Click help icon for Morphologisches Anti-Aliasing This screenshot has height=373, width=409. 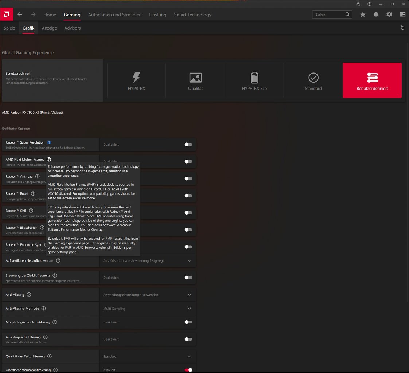(x=55, y=322)
